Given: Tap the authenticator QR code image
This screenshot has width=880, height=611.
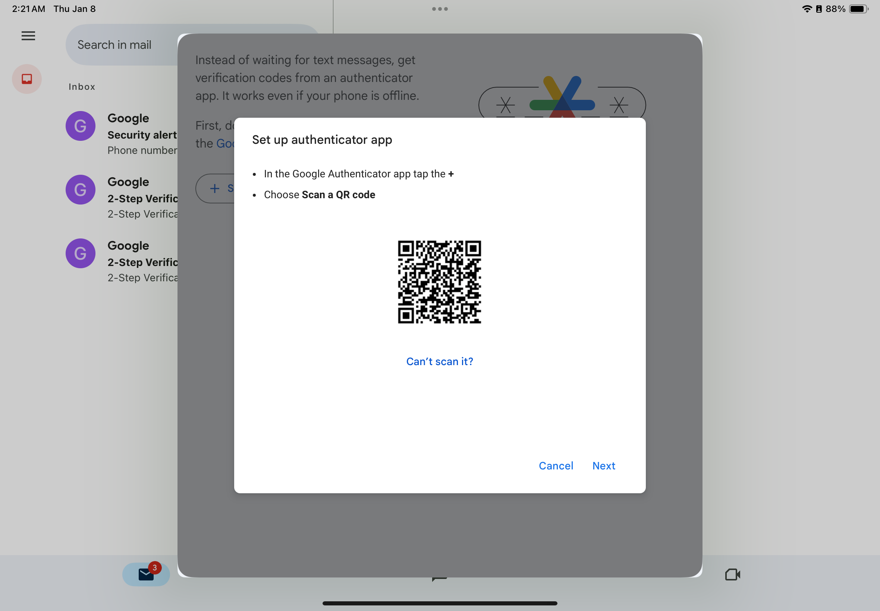Looking at the screenshot, I should point(439,282).
